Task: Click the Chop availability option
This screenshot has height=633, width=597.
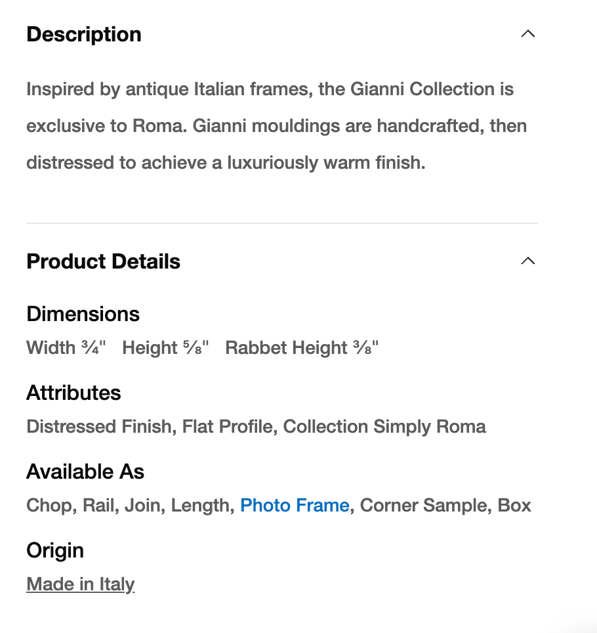Action: click(51, 506)
